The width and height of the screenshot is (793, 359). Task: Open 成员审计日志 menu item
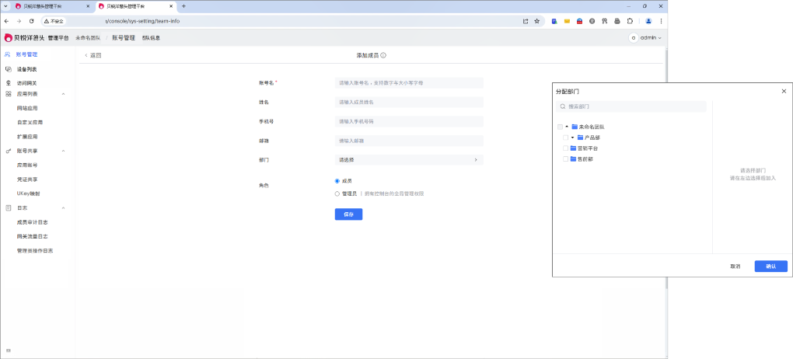[32, 222]
